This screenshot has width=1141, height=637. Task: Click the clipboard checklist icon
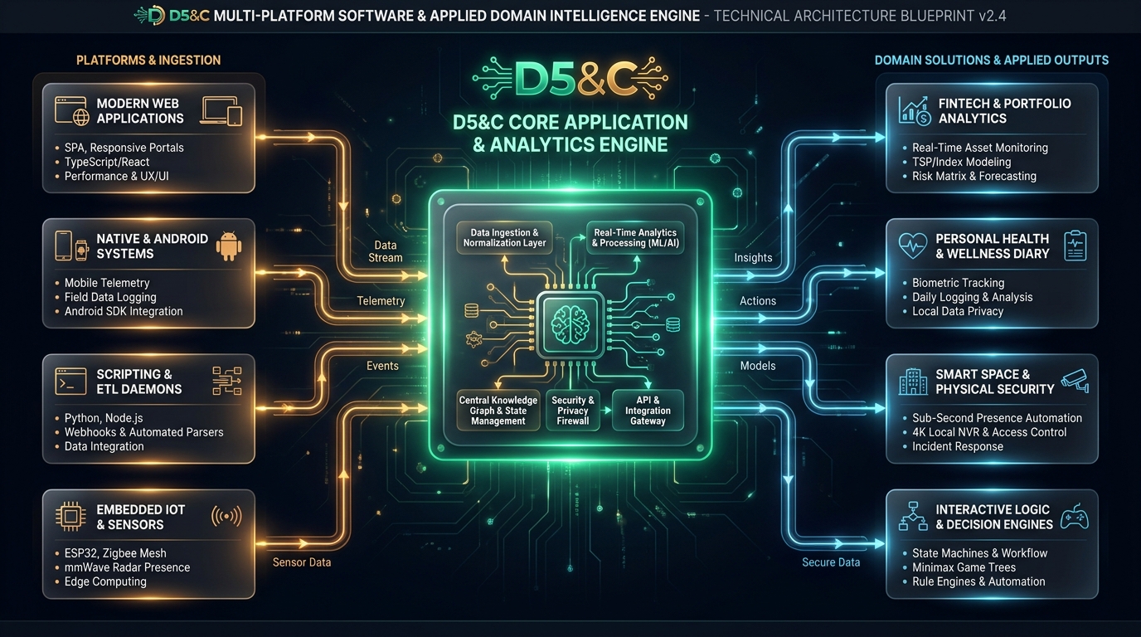pyautogui.click(x=1075, y=246)
